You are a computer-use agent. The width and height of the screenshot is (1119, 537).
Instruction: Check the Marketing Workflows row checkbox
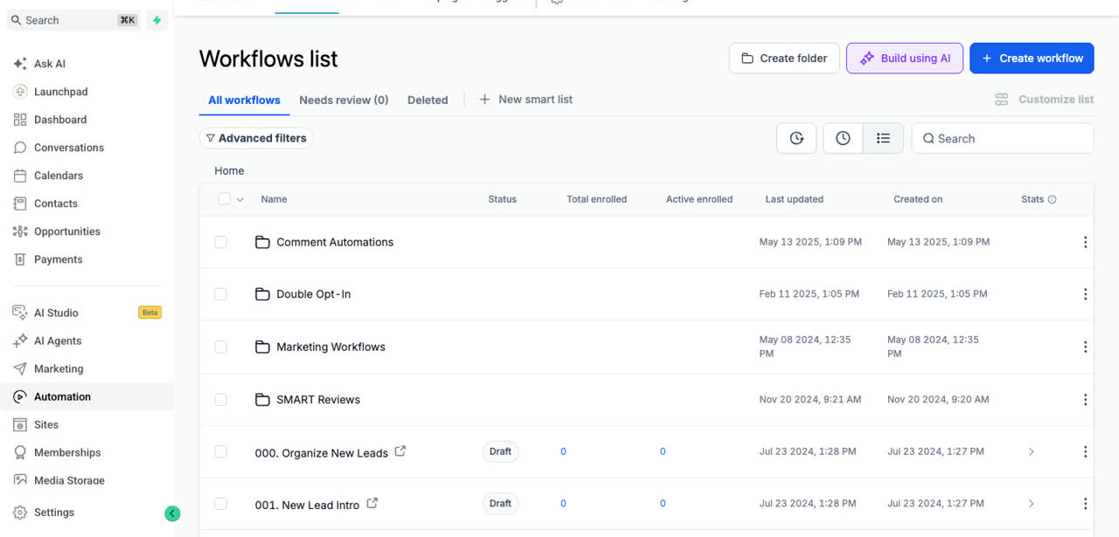click(220, 347)
